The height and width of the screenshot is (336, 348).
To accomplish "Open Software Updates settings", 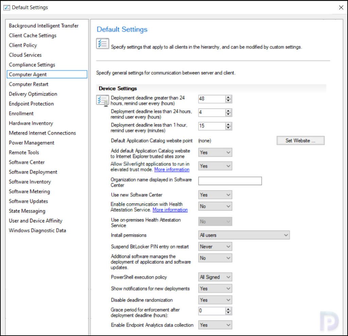I will click(29, 201).
